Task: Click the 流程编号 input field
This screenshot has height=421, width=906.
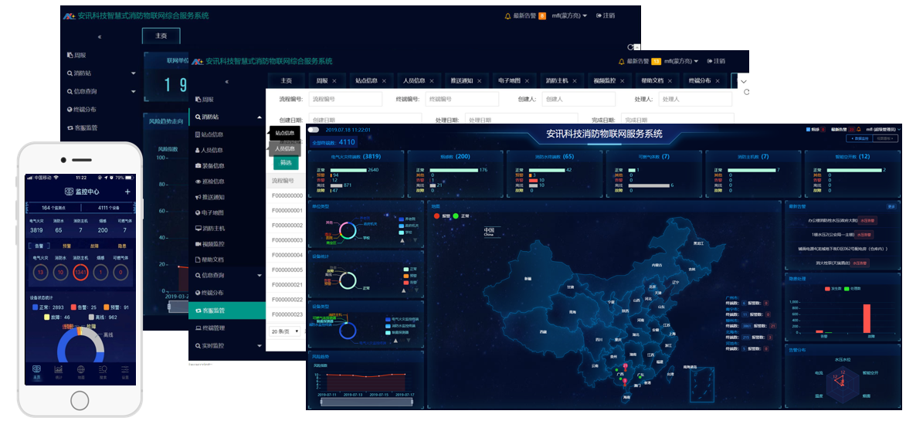Action: 345,100
